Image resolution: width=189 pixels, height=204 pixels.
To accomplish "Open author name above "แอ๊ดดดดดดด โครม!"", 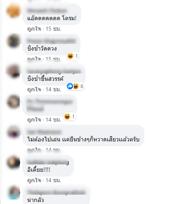I will click(x=47, y=11).
